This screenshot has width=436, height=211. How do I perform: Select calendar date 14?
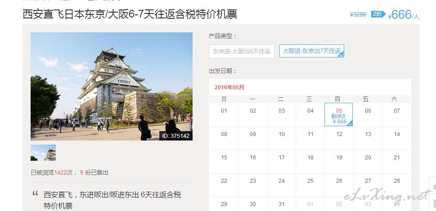pyautogui.click(x=396, y=138)
